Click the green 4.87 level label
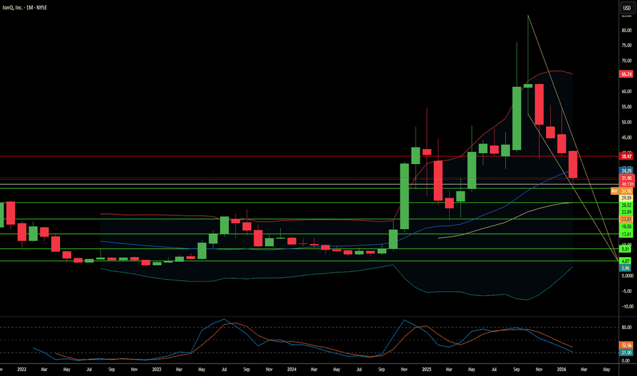 click(x=625, y=261)
